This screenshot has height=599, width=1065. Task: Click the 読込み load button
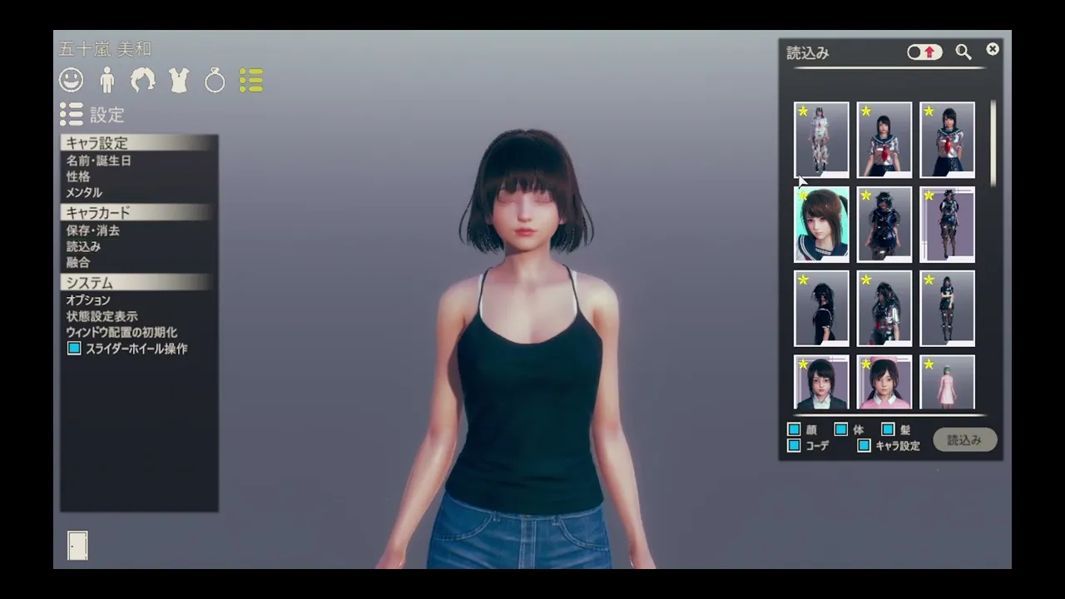(x=964, y=440)
